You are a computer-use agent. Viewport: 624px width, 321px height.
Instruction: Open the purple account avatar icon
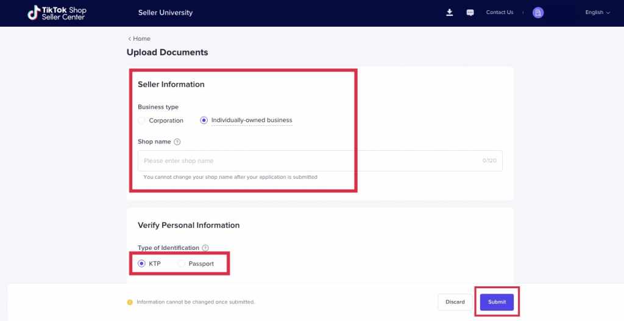coord(537,13)
